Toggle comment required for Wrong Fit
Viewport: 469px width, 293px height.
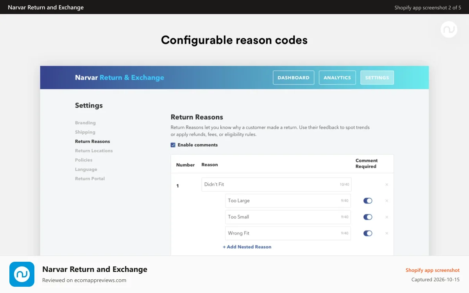point(368,233)
